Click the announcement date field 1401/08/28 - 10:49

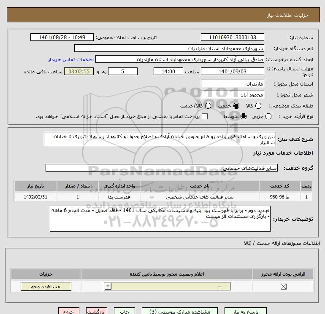click(x=62, y=37)
